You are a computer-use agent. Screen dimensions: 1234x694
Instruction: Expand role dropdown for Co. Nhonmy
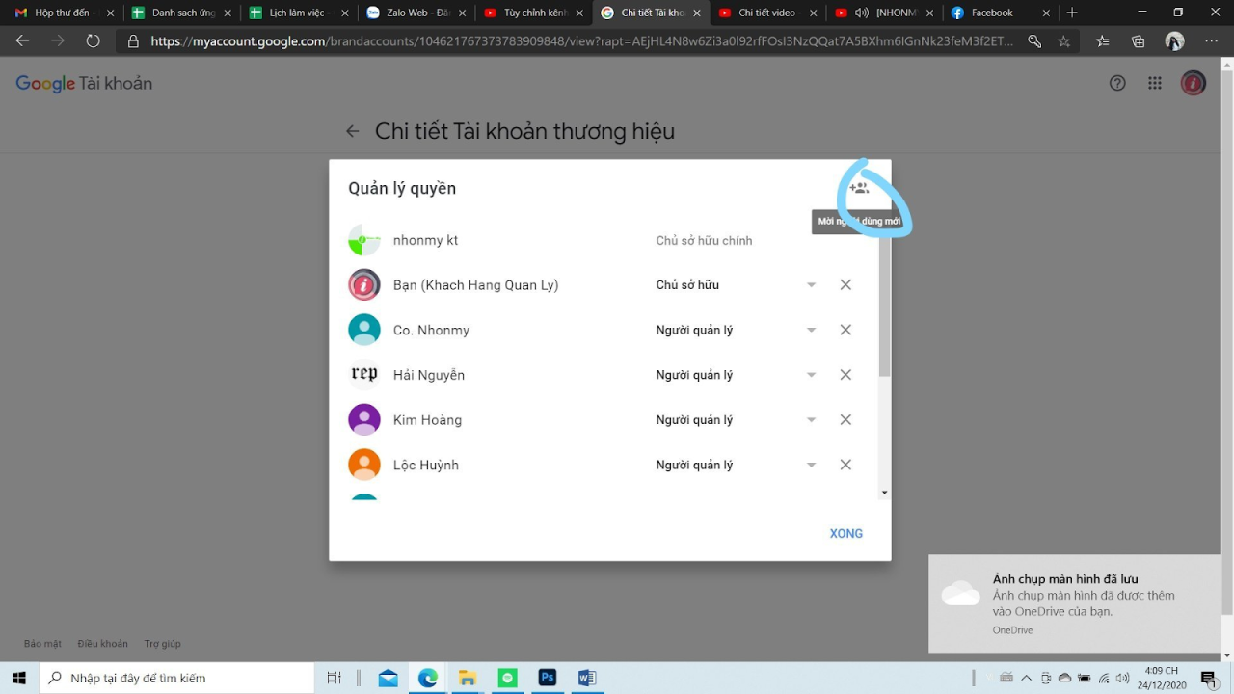pyautogui.click(x=811, y=331)
